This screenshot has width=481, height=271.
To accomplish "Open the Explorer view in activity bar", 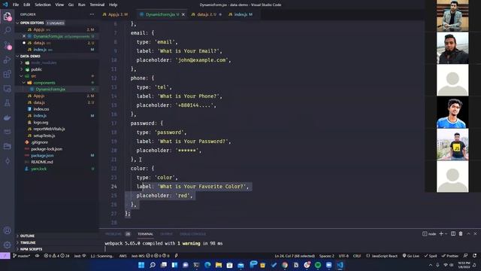I will click(7, 17).
